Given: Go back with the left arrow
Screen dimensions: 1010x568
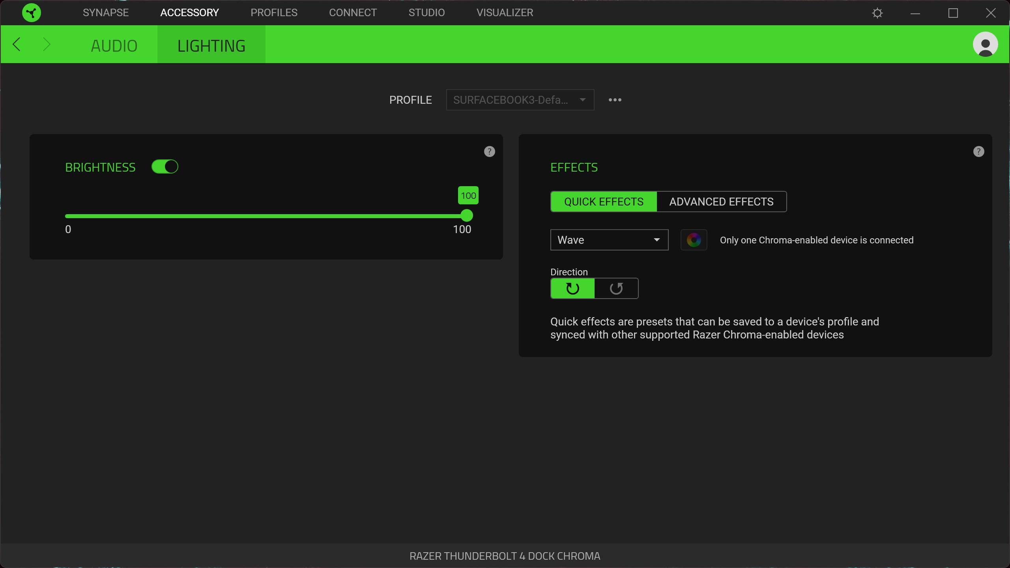Looking at the screenshot, I should (x=17, y=44).
